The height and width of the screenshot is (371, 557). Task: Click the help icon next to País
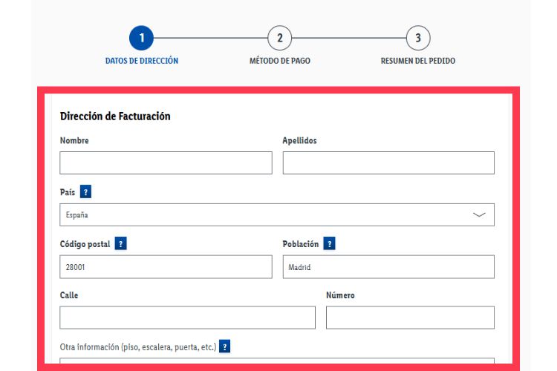click(86, 192)
